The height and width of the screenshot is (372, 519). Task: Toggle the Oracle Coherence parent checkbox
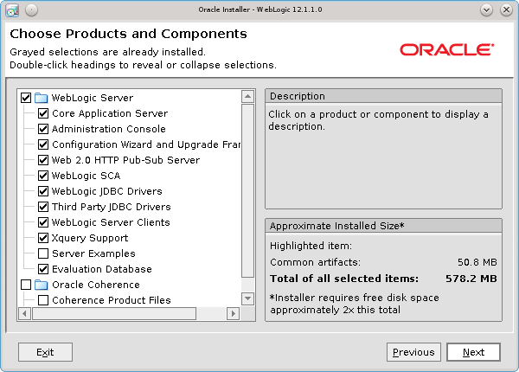[x=25, y=285]
